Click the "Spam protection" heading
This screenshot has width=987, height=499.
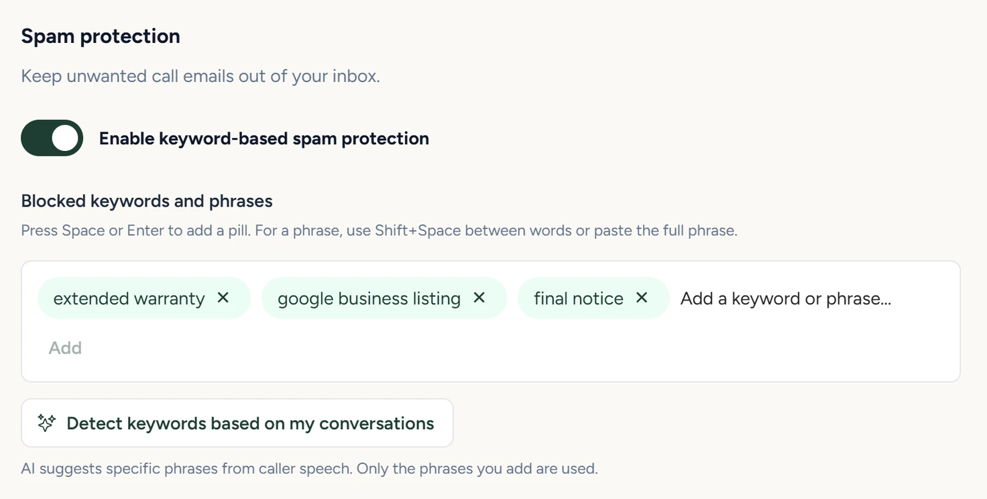pyautogui.click(x=101, y=36)
